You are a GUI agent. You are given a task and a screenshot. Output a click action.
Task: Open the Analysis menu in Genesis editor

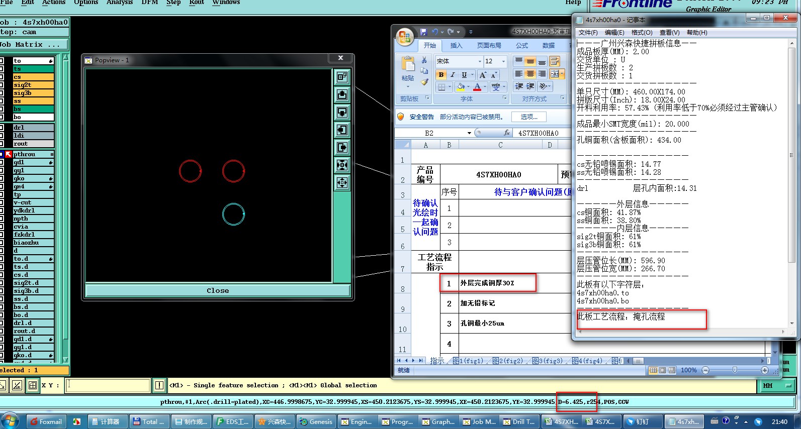coord(120,3)
